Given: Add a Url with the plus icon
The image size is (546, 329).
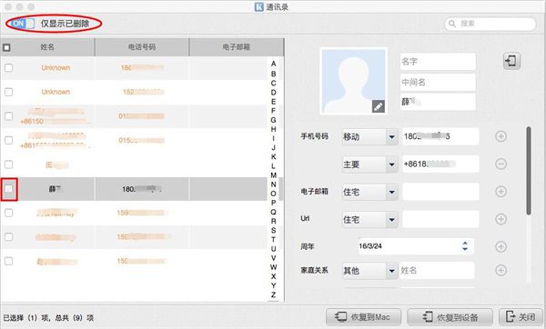Looking at the screenshot, I should coord(500,219).
